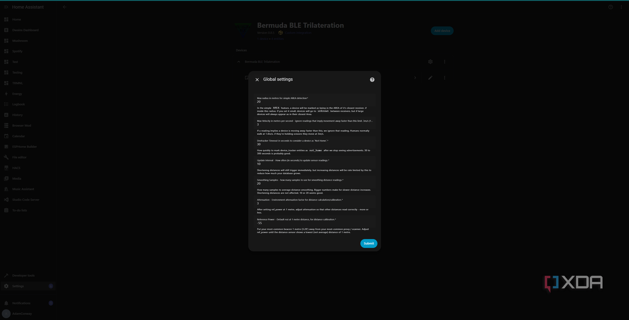629x320 pixels.
Task: Submit the Global settings form
Action: point(369,243)
